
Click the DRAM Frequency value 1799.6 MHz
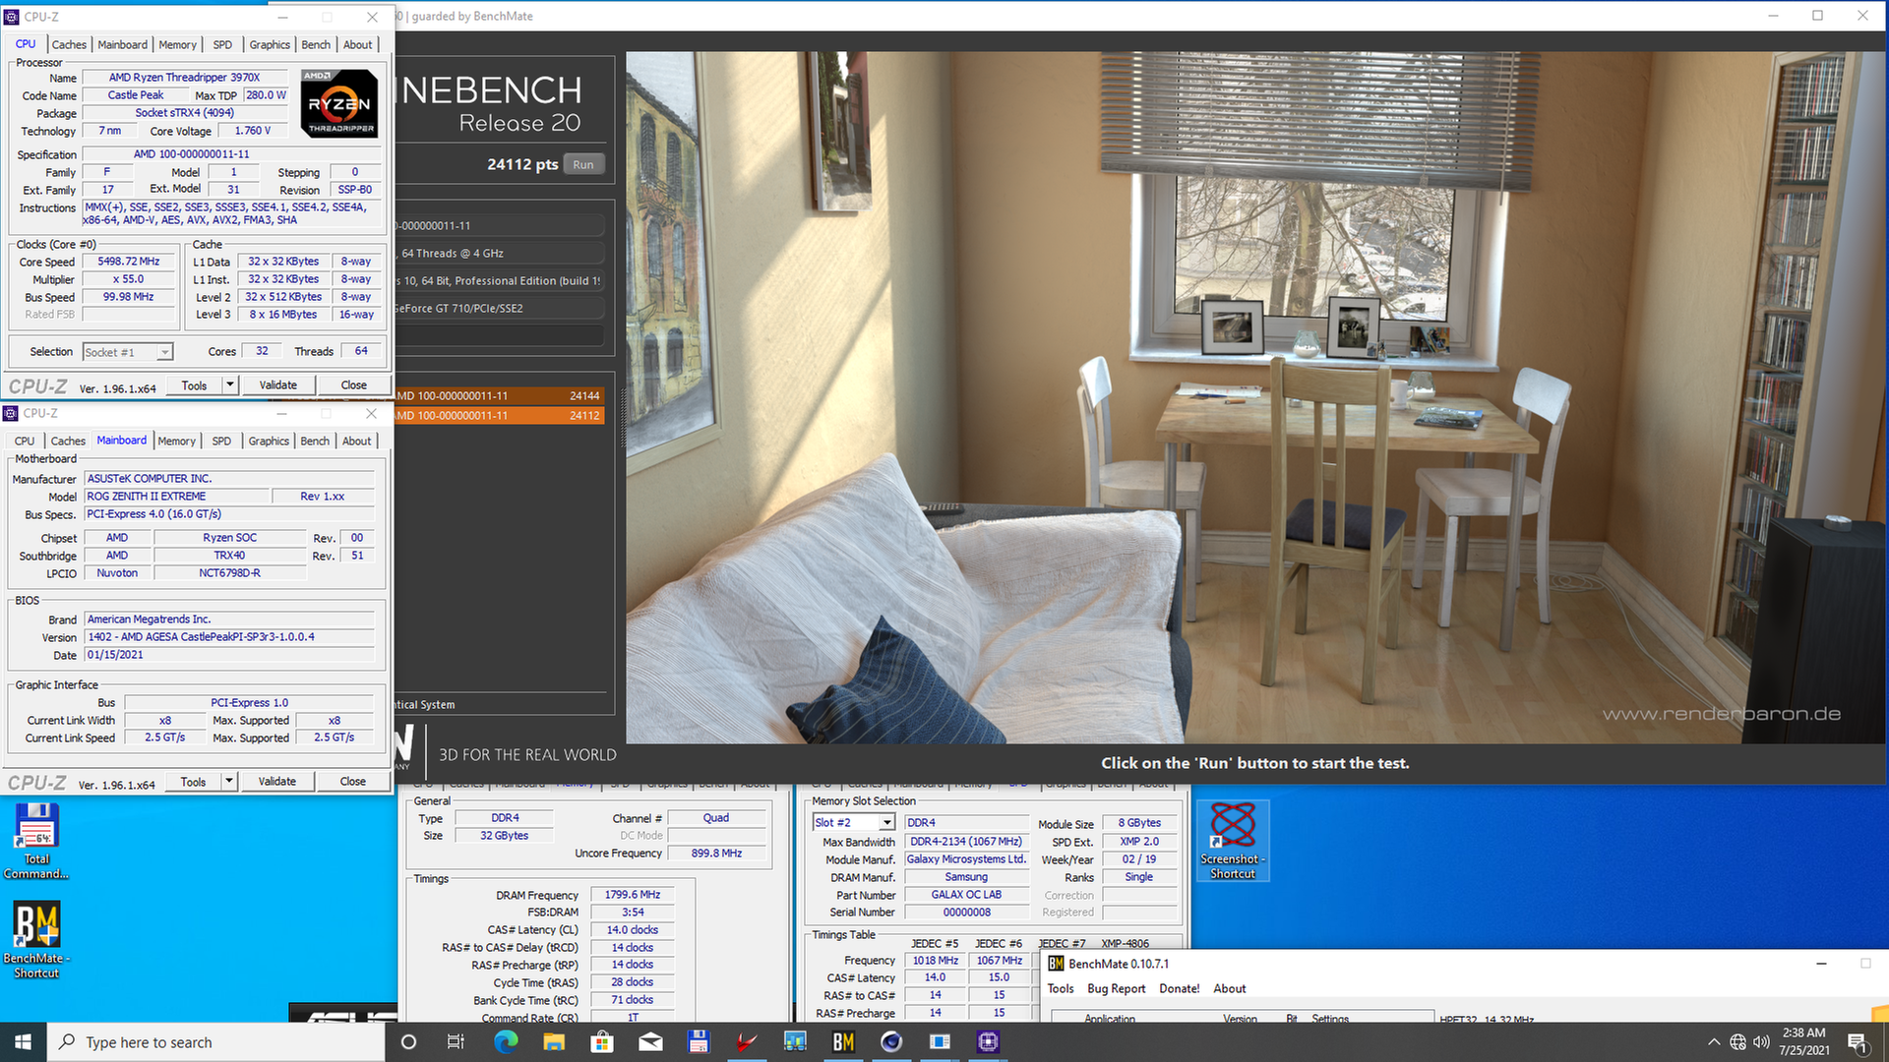coord(633,895)
